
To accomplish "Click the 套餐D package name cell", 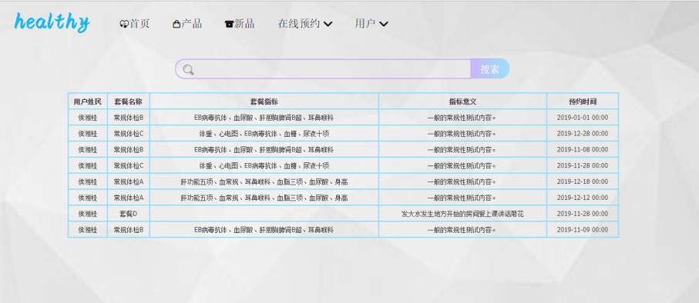I will pyautogui.click(x=129, y=214).
